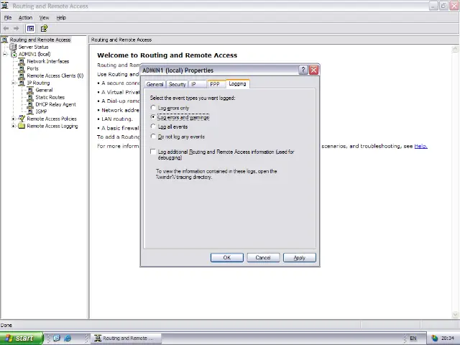Screen dimensions: 460x345
Task: Click Routing and Remote taskbar button
Action: (x=126, y=339)
